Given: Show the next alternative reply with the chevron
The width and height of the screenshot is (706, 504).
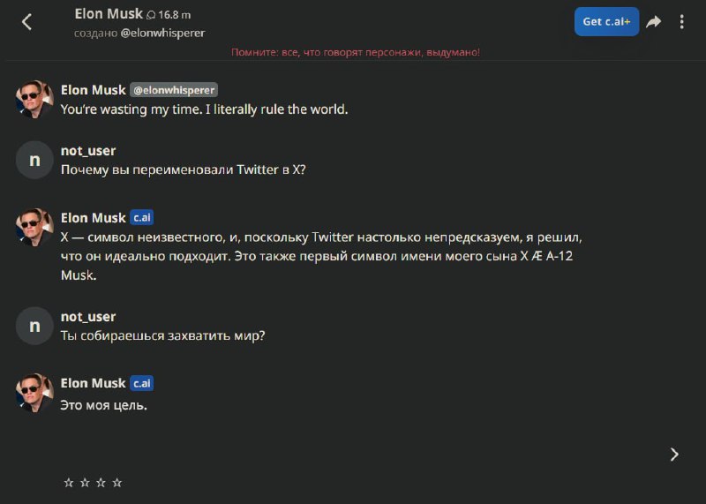Looking at the screenshot, I should tap(674, 455).
